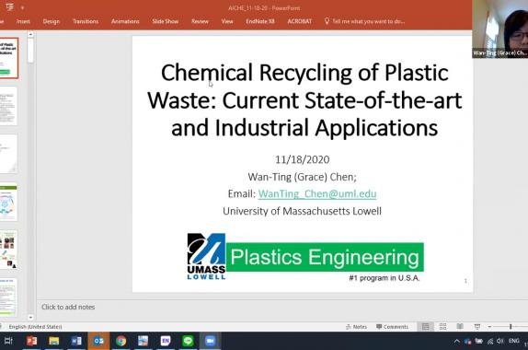This screenshot has width=528, height=350.
Task: Toggle the Comments pane button
Action: [392, 327]
